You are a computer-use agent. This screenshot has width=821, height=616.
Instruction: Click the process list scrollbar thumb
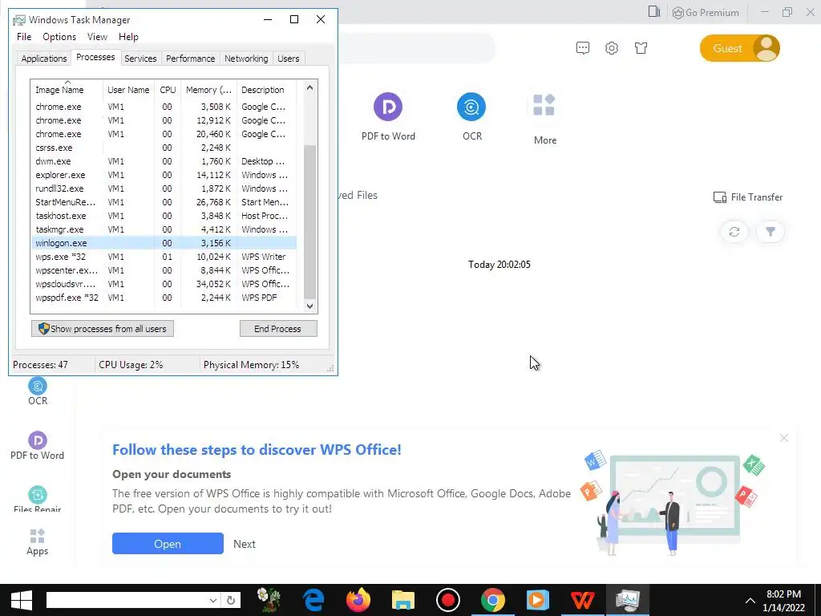tap(309, 221)
